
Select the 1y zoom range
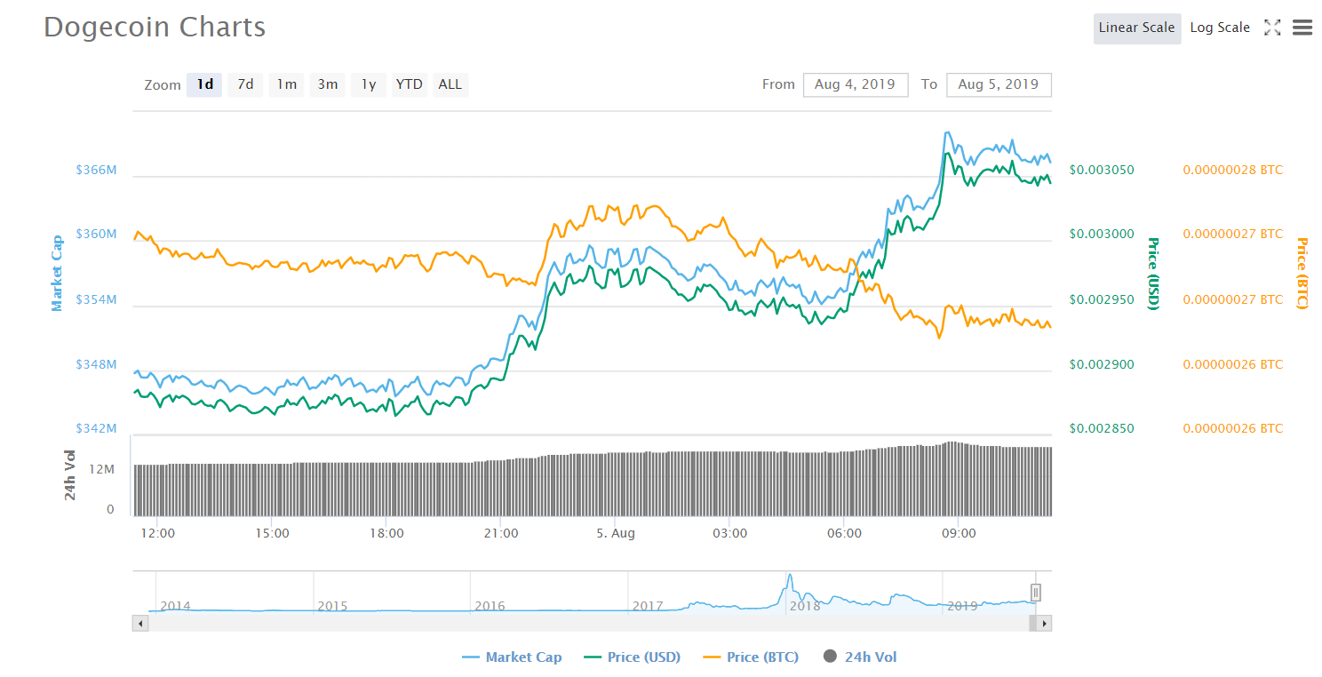tap(368, 84)
